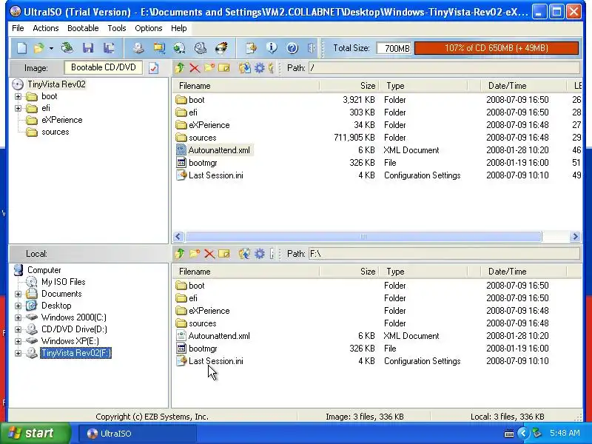Screen dimensions: 592x444
Task: Open the Help menu
Action: (x=178, y=28)
